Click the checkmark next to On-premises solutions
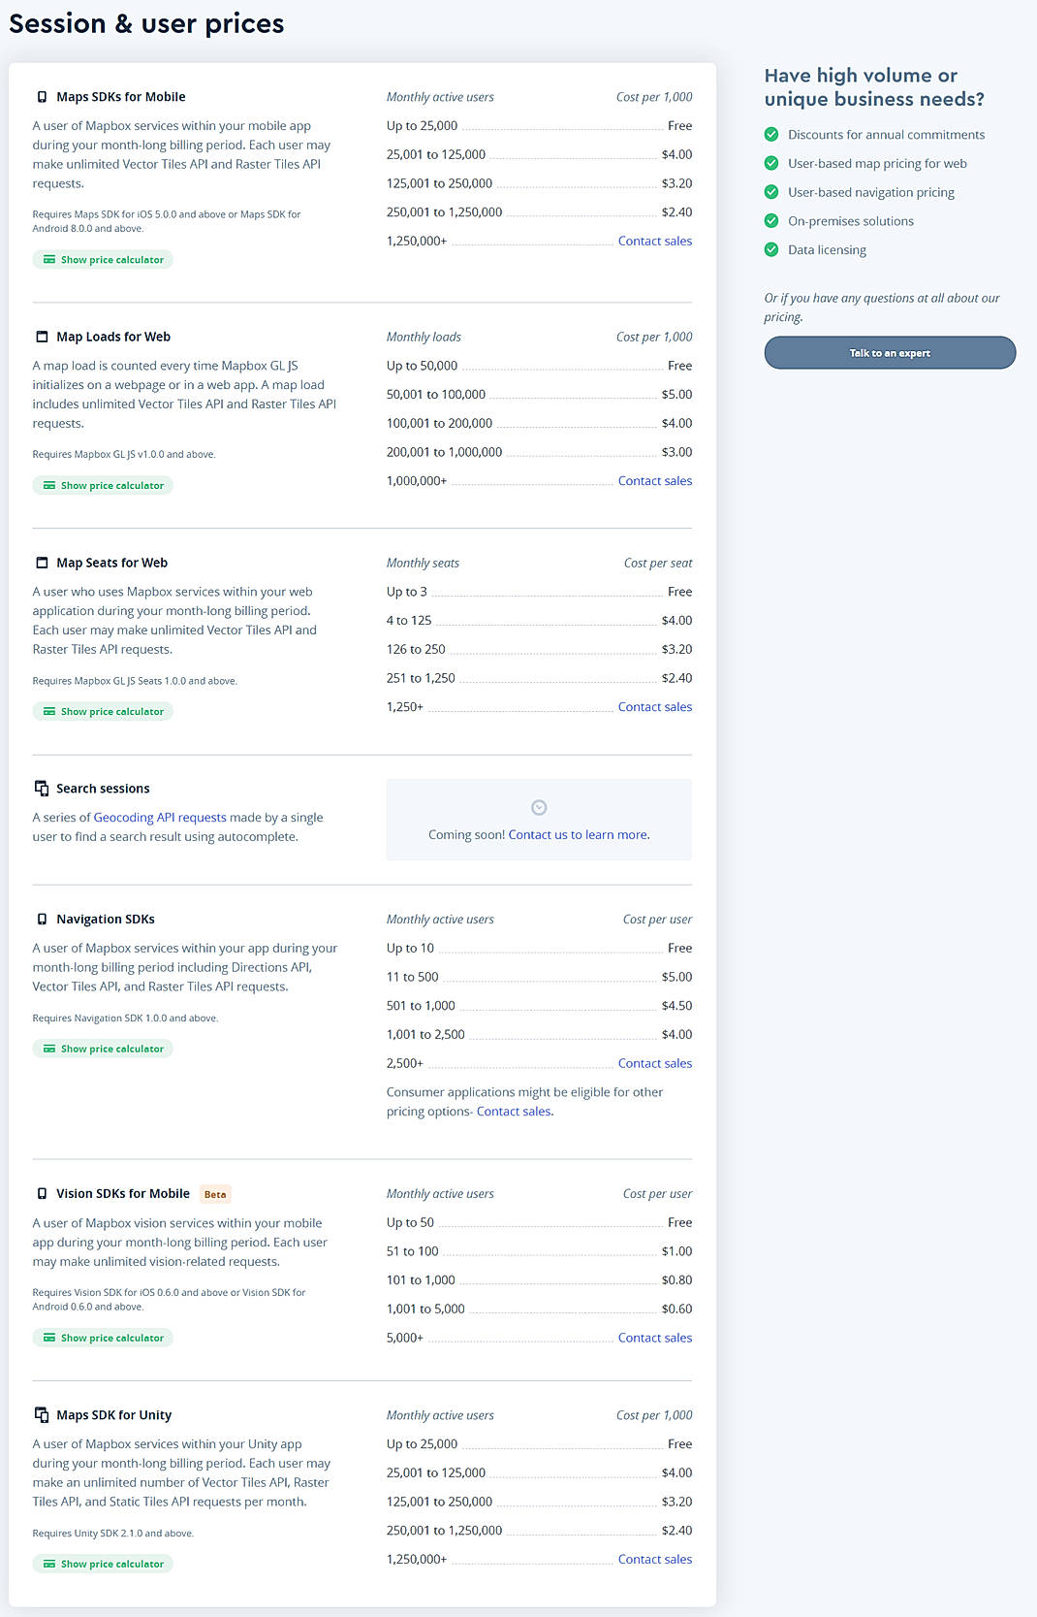 point(771,220)
